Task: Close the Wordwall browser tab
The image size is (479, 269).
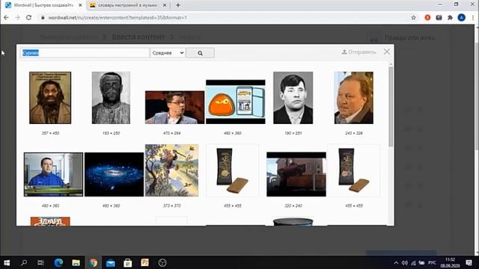Action: [80, 5]
